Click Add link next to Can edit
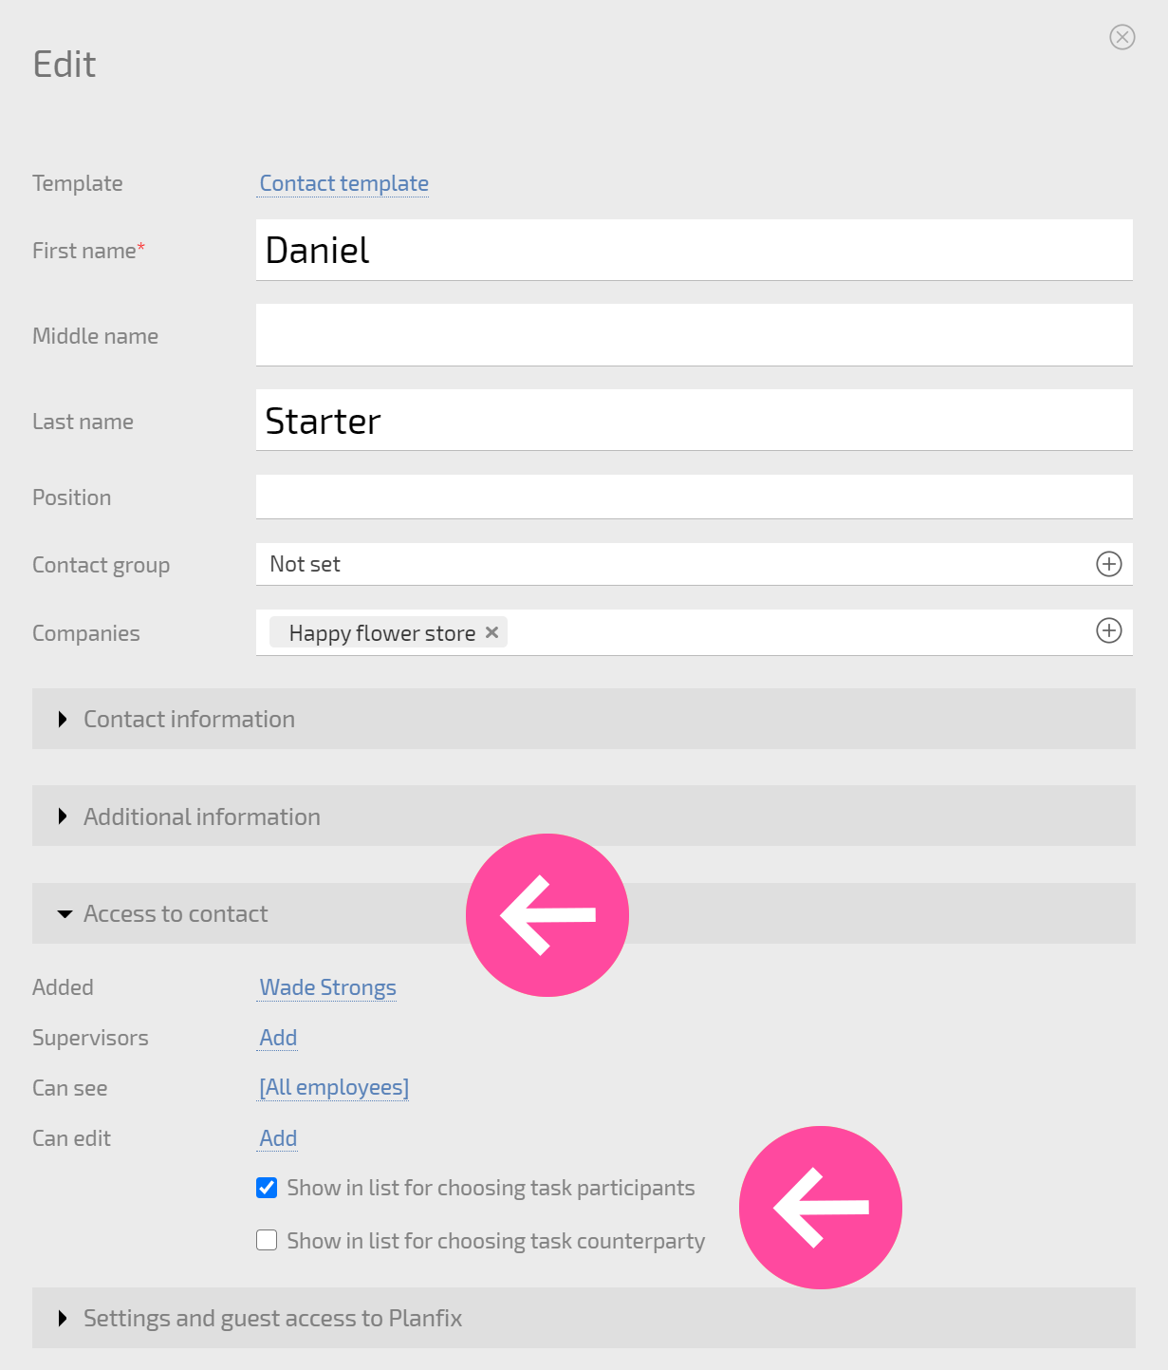The image size is (1168, 1370). 279,1138
